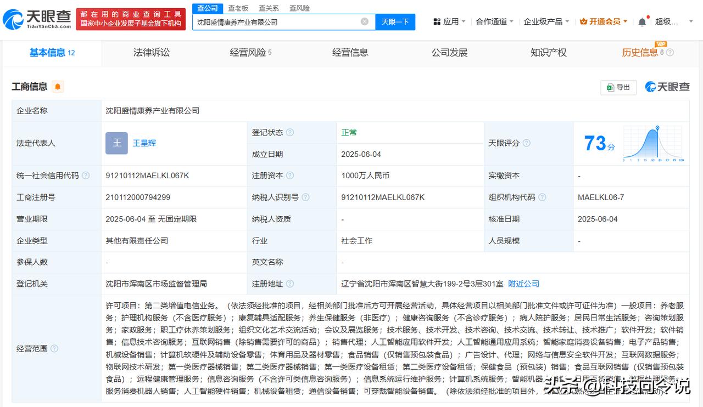
Task: Select the 查风险 search tab
Action: coord(299,8)
